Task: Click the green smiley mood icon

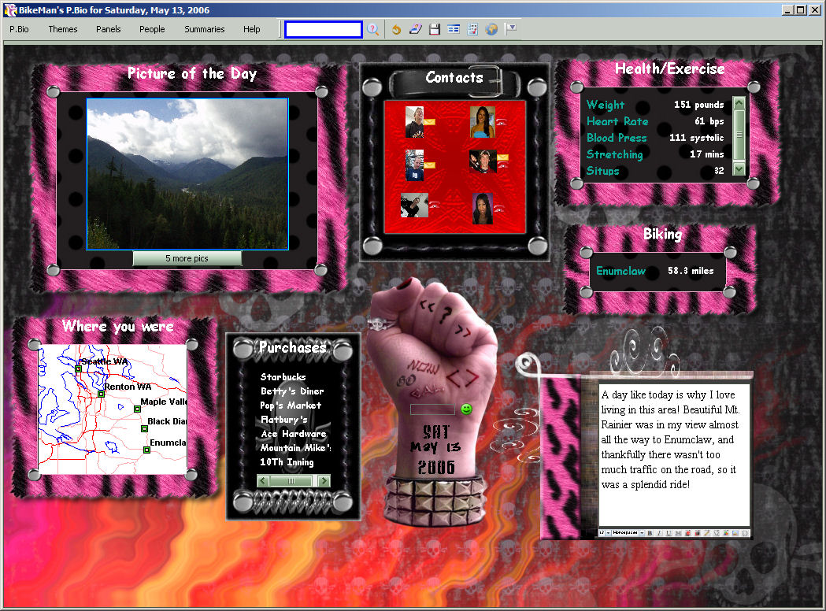Action: click(x=466, y=409)
